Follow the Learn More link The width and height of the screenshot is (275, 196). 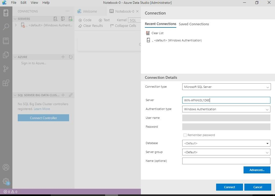[x=42, y=109]
